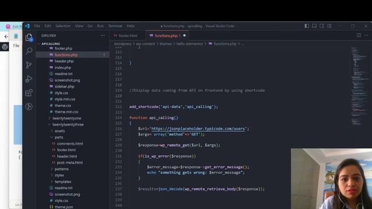The height and width of the screenshot is (209, 372).
Task: Open theme.min.css in the explorer
Action: coord(66,111)
